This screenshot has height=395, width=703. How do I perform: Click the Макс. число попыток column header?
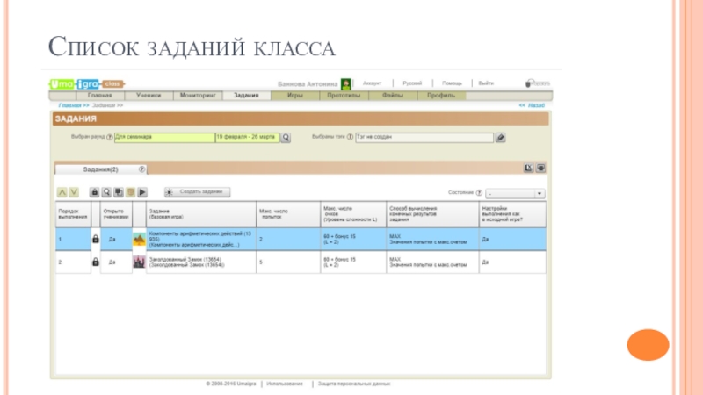tap(288, 214)
